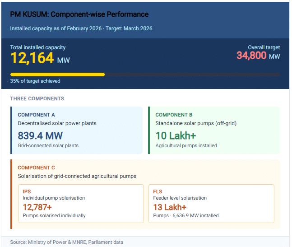Click the yellow filled part of progress bar
This screenshot has height=247, width=292.
coord(57,75)
